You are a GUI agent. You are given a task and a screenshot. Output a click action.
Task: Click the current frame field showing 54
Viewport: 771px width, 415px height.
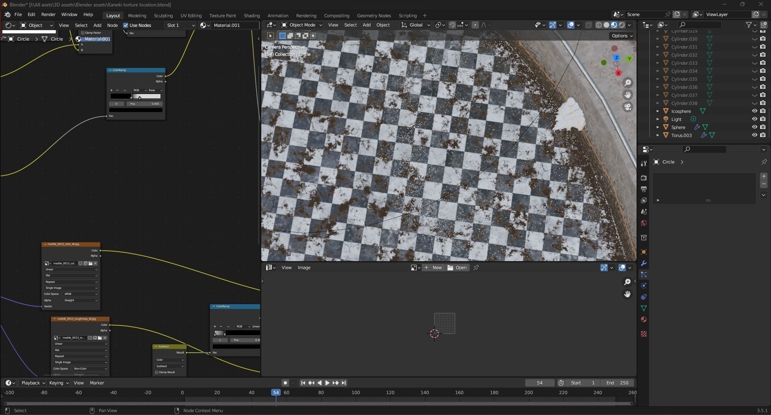(x=539, y=383)
